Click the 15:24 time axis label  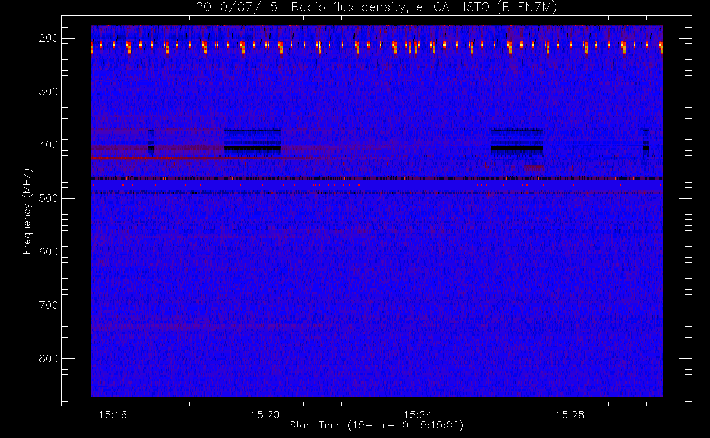(x=418, y=415)
